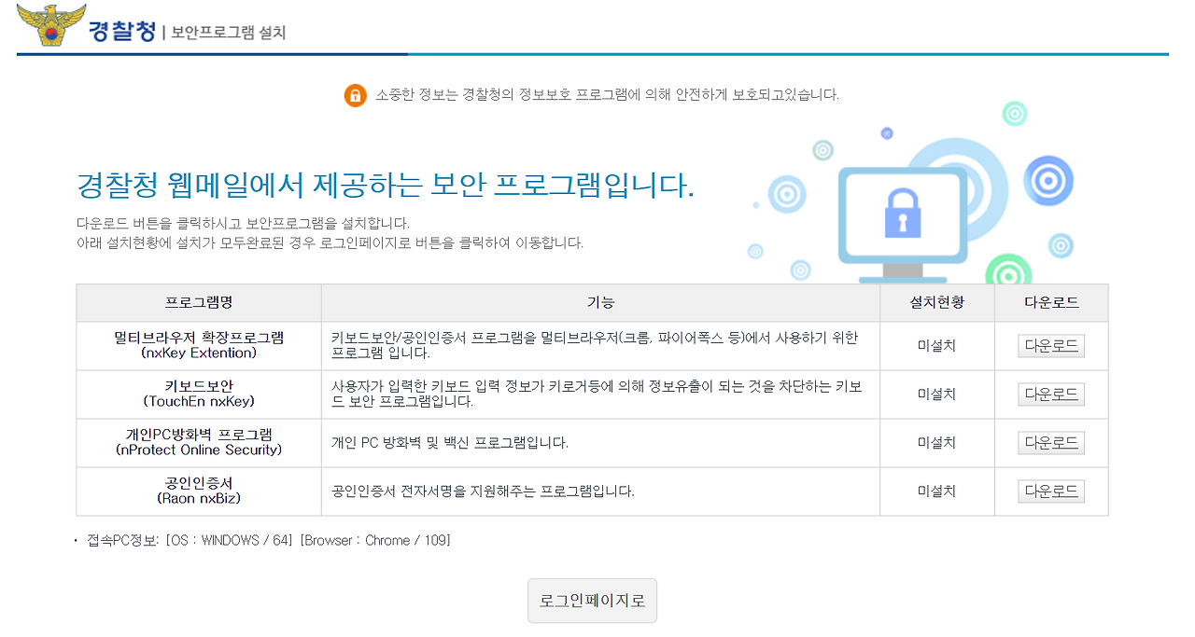Image resolution: width=1195 pixels, height=637 pixels.
Task: Click the 경찰청 police emblem logo
Action: point(51,25)
